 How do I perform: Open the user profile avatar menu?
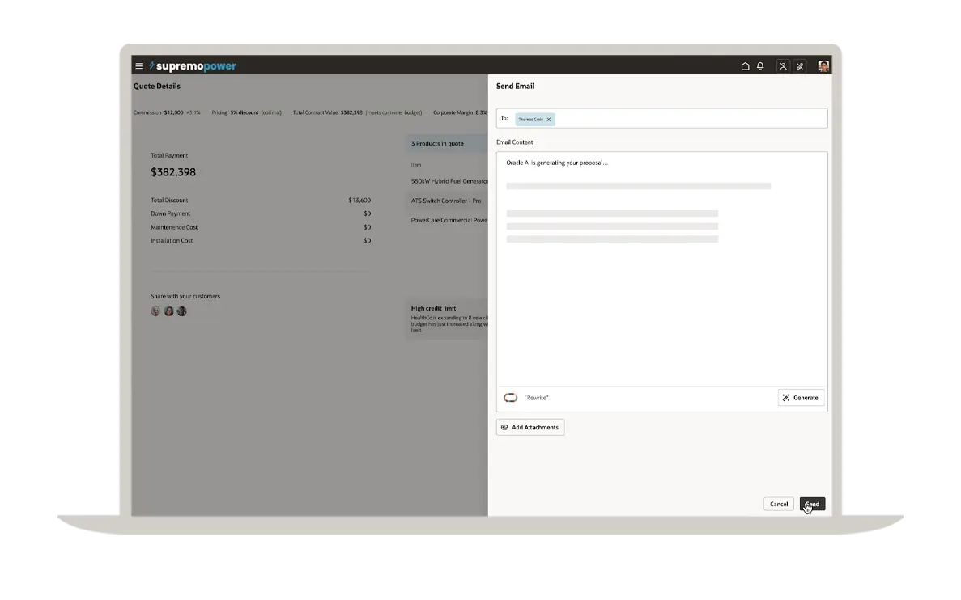pos(823,66)
